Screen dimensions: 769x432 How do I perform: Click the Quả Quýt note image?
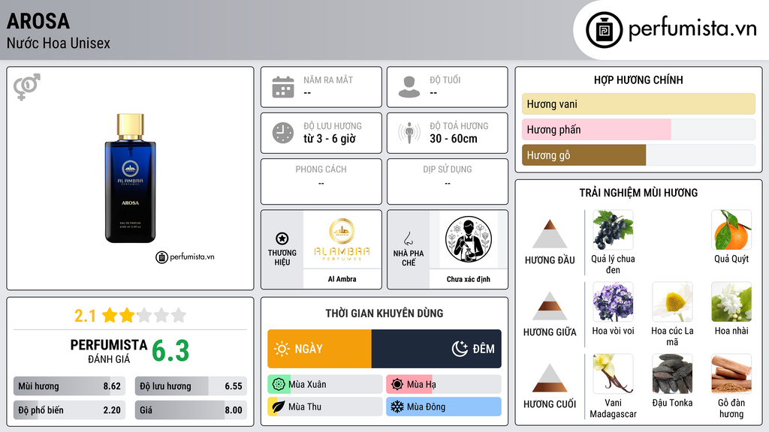pos(731,230)
